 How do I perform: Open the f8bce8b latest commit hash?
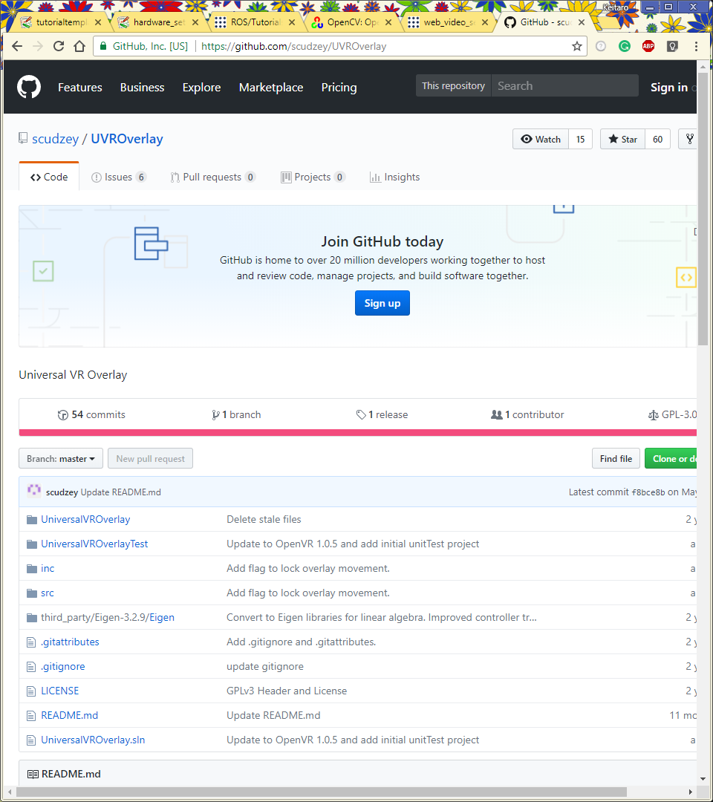click(648, 492)
